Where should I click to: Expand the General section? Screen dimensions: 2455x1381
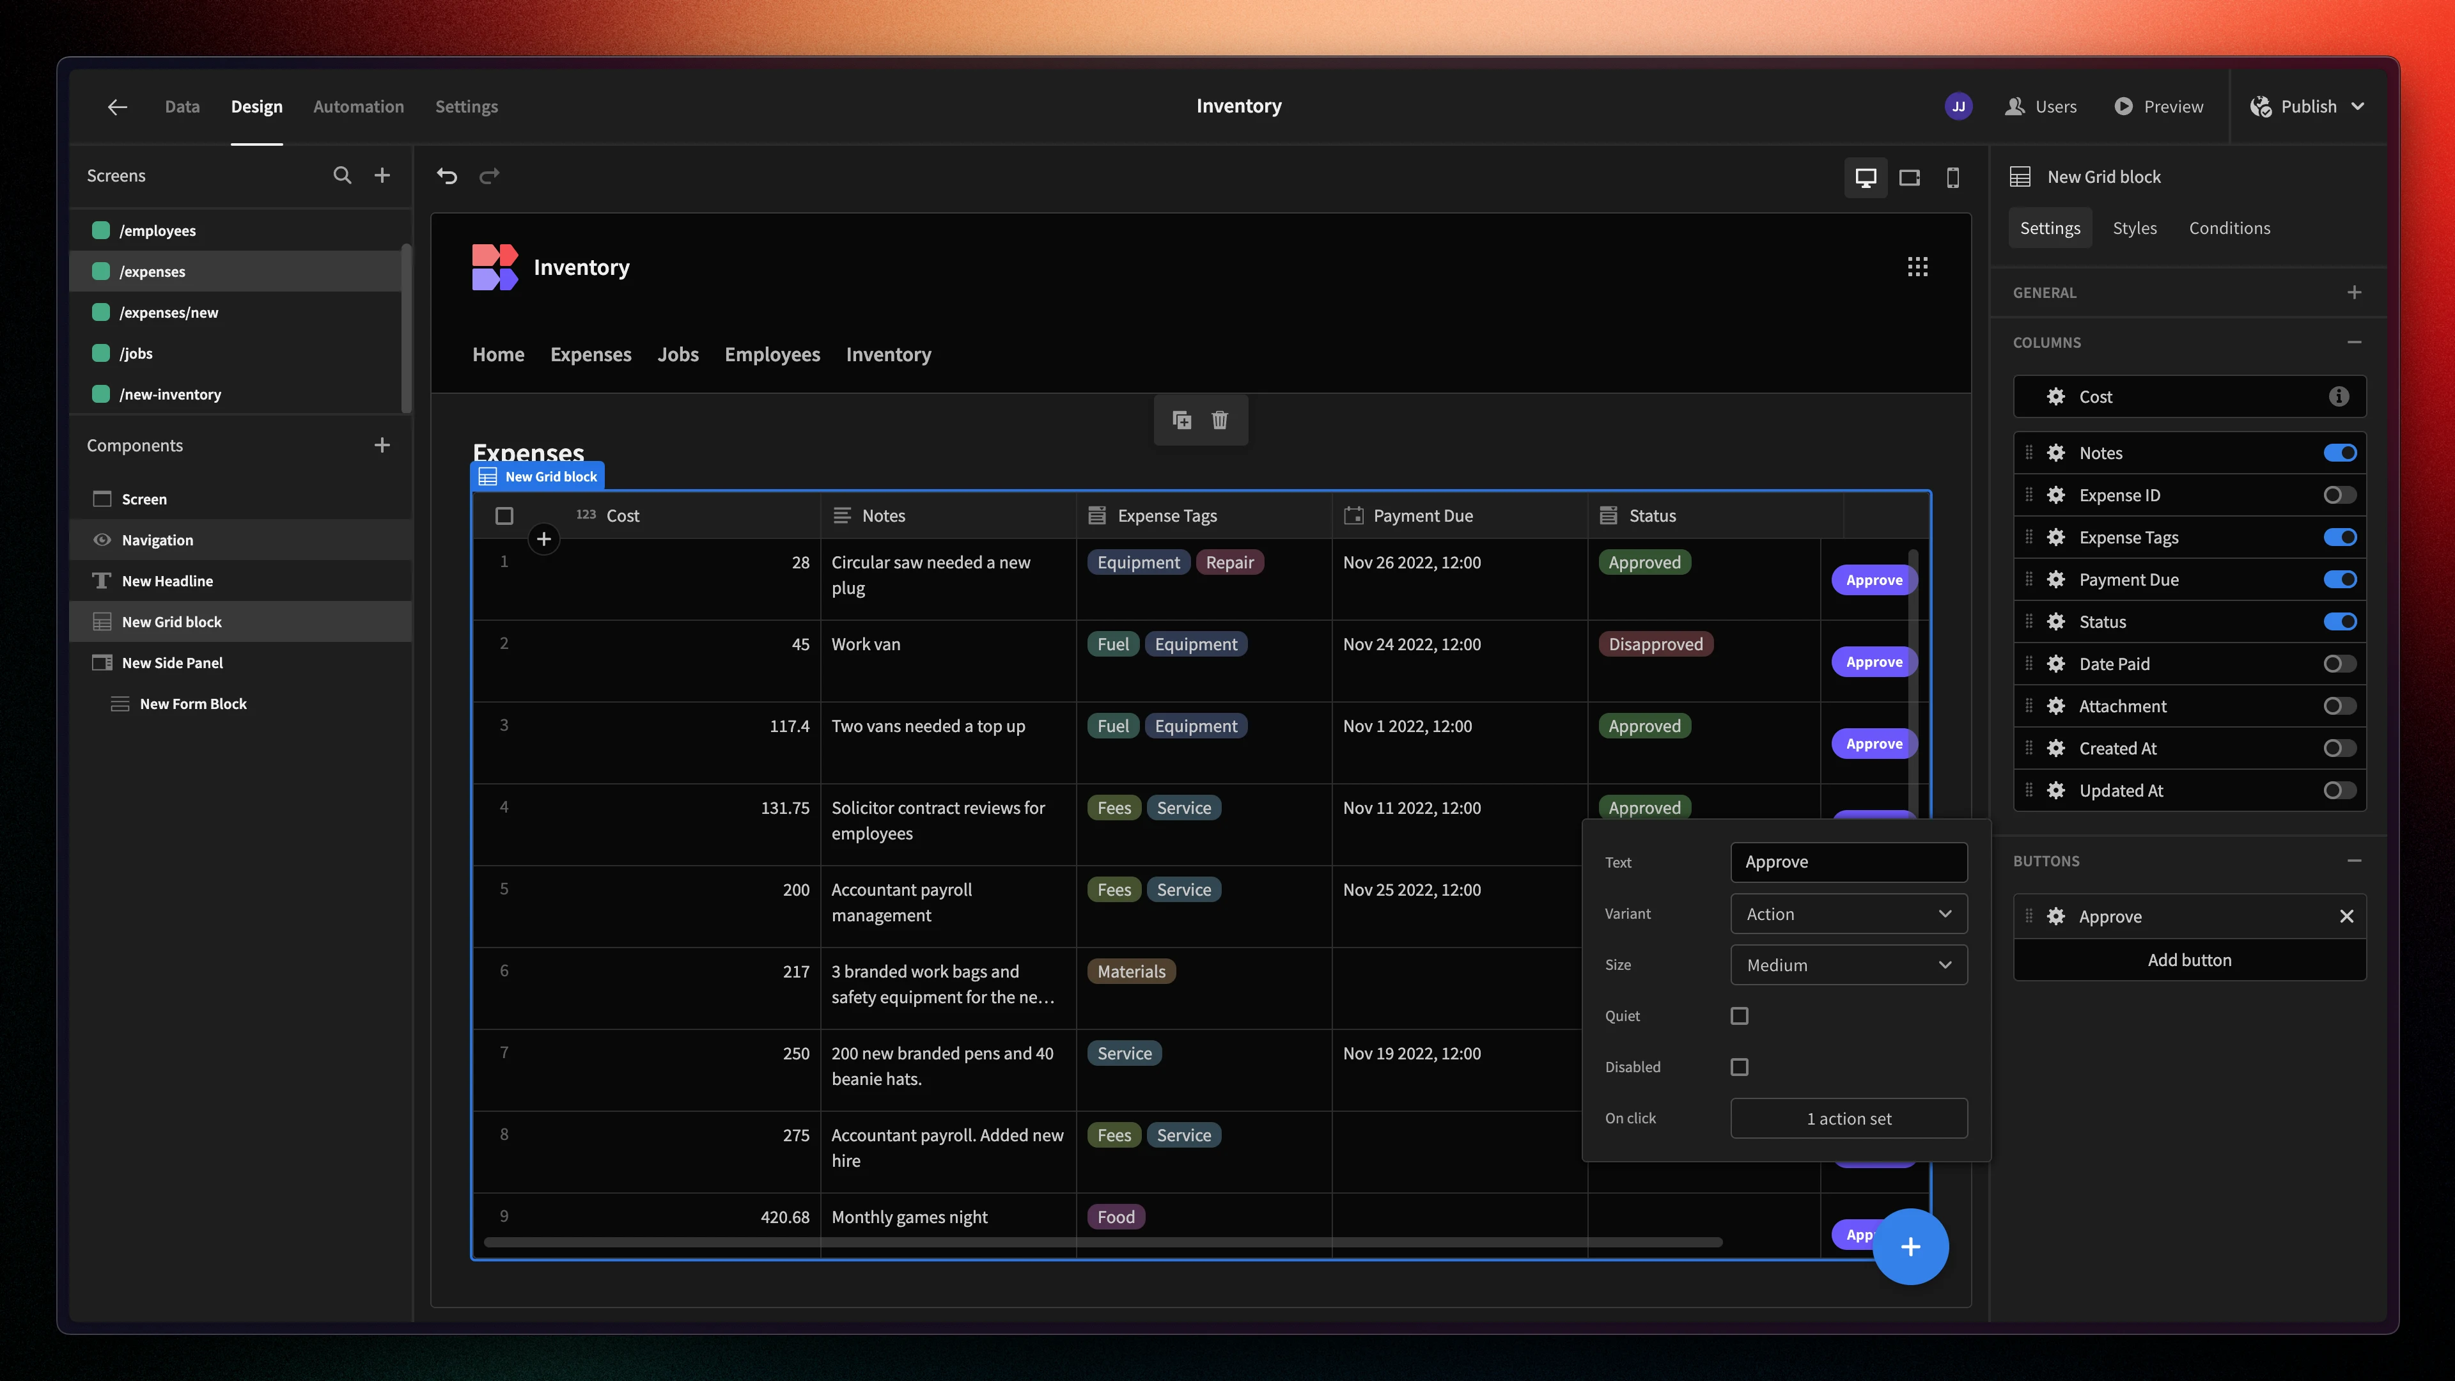(x=2354, y=293)
